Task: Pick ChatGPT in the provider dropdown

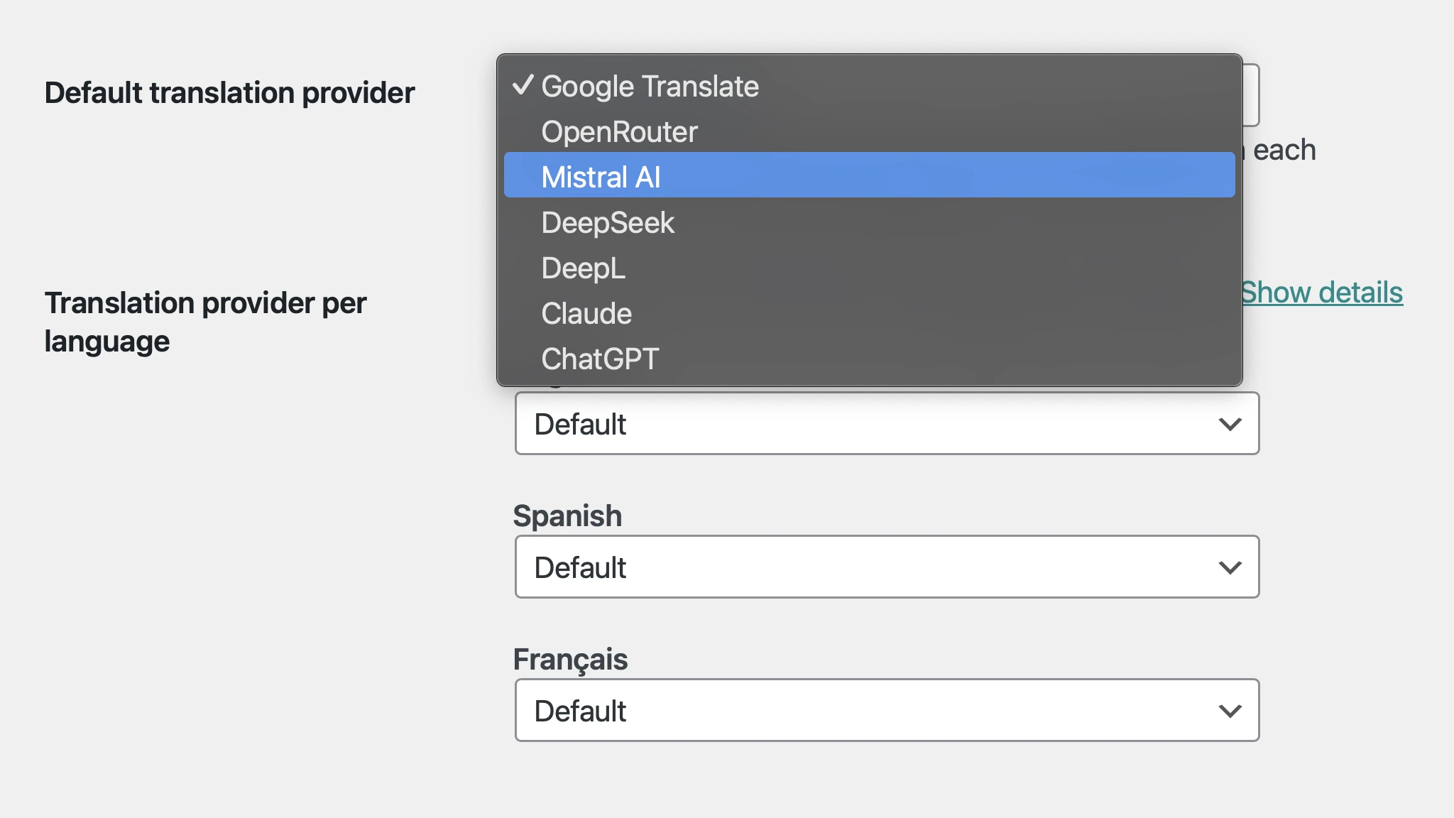Action: point(600,359)
